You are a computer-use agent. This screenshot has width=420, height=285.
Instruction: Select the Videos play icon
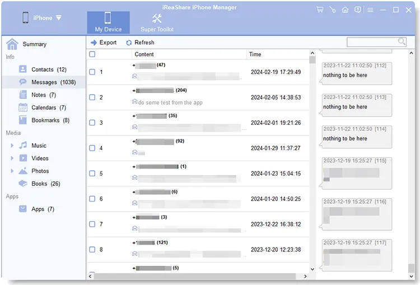coord(23,158)
